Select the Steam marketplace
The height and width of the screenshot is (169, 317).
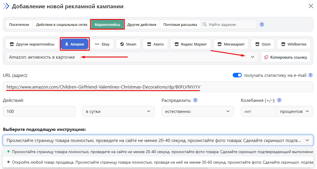pyautogui.click(x=128, y=44)
